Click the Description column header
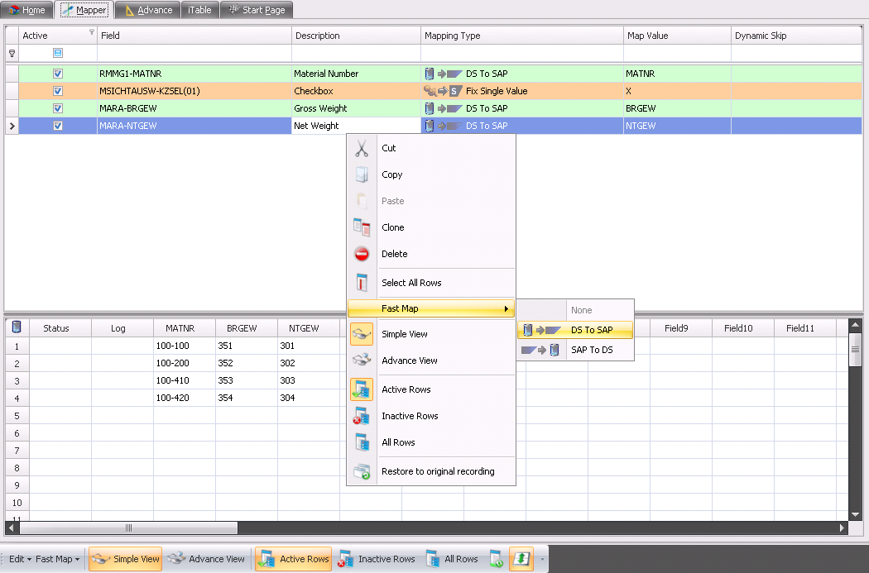Viewport: 869px width, 573px height. point(357,36)
